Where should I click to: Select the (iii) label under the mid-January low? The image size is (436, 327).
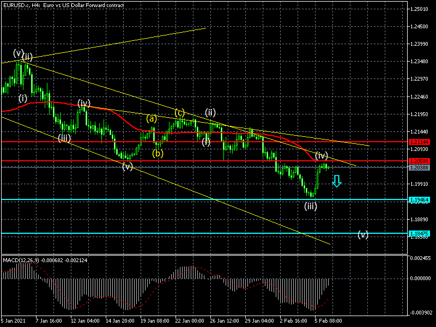(64, 138)
